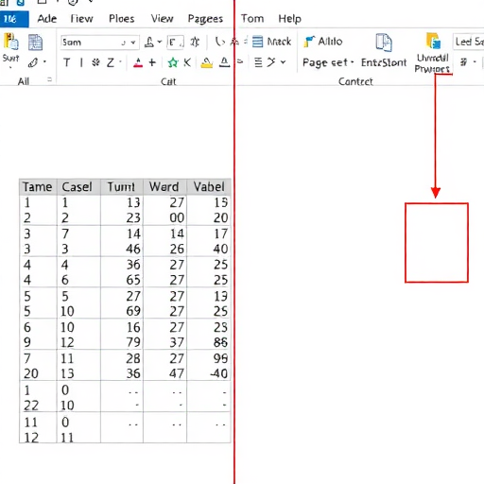Switch to the Ade tab

point(47,19)
